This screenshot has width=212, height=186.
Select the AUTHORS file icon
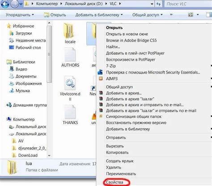tap(70, 55)
